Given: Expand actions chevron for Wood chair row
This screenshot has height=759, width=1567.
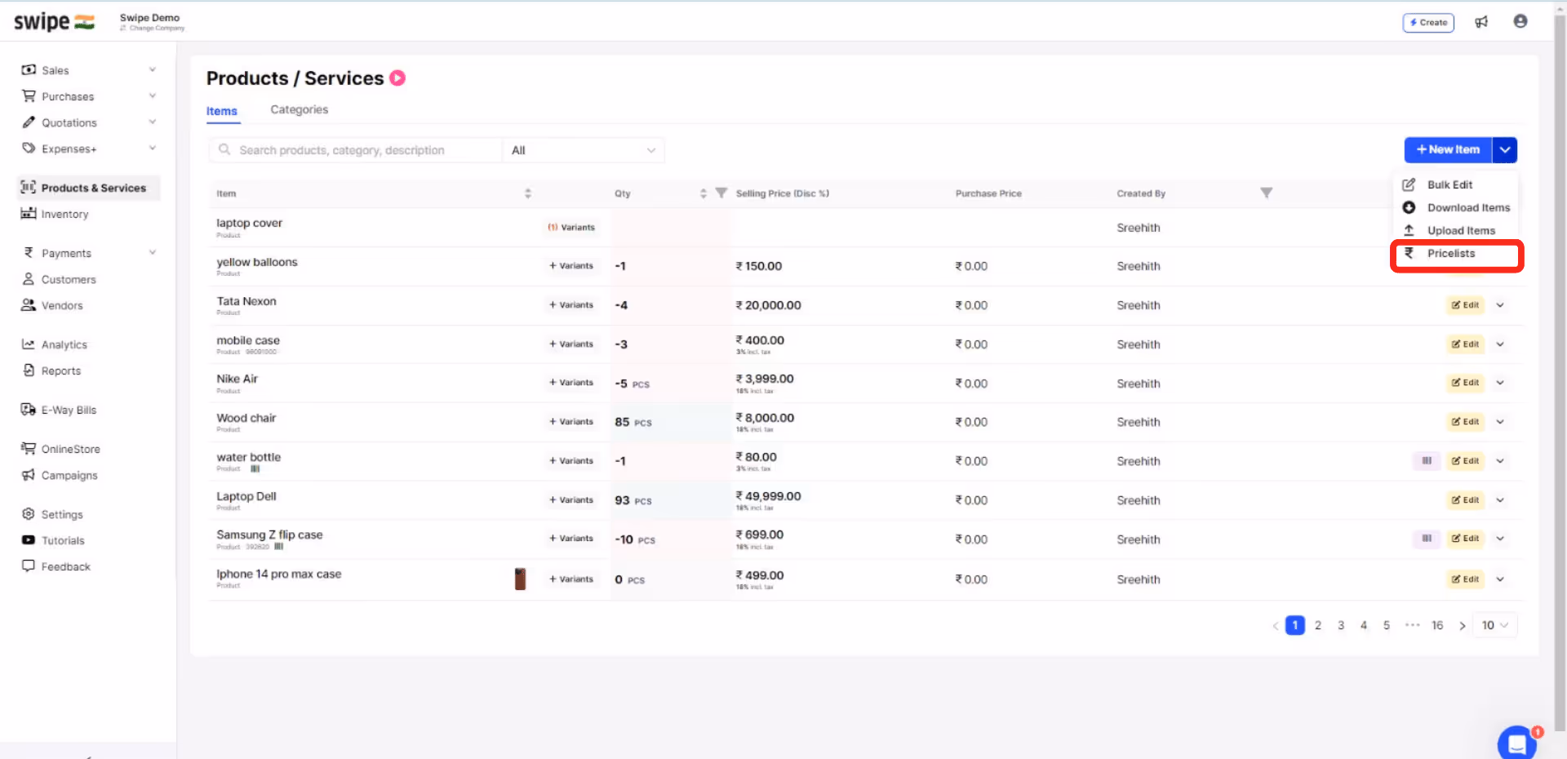Looking at the screenshot, I should [x=1500, y=422].
